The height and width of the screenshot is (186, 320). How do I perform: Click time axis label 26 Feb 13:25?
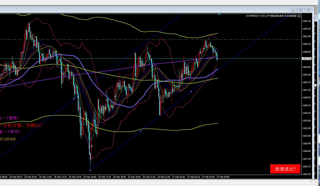click(60, 177)
